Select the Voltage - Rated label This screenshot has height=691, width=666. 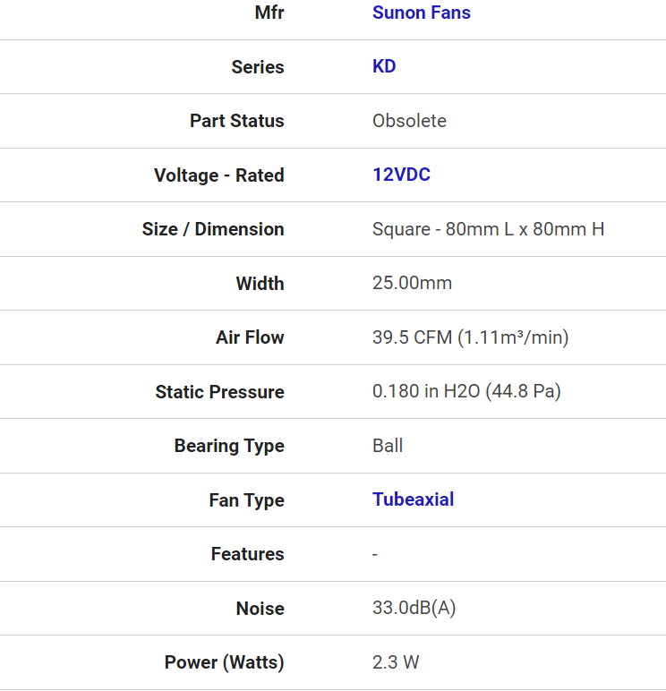click(219, 175)
